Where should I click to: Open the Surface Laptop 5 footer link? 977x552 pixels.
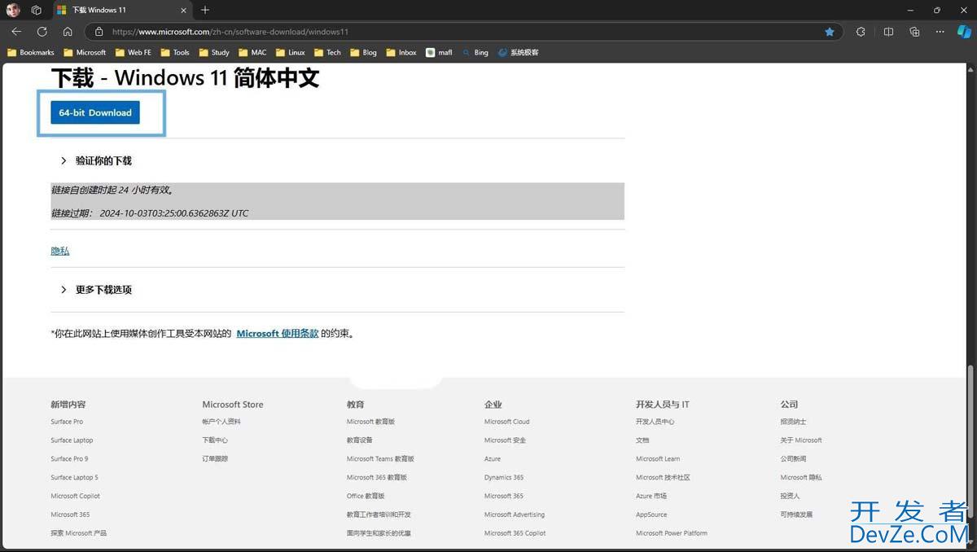coord(74,477)
